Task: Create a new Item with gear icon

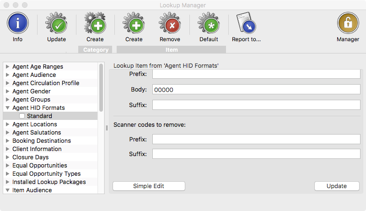Action: (x=134, y=23)
